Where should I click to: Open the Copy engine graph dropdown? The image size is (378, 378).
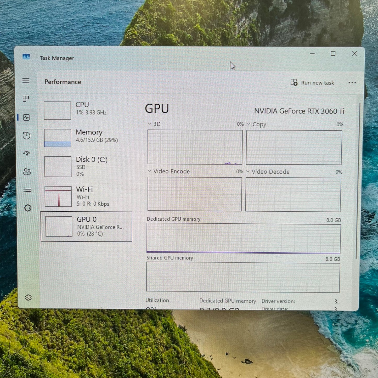pyautogui.click(x=249, y=124)
